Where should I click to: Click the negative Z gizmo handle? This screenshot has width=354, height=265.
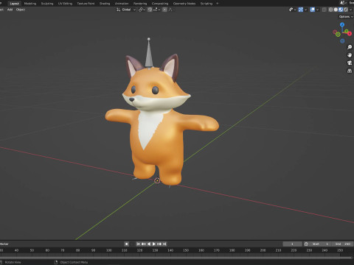(x=342, y=40)
